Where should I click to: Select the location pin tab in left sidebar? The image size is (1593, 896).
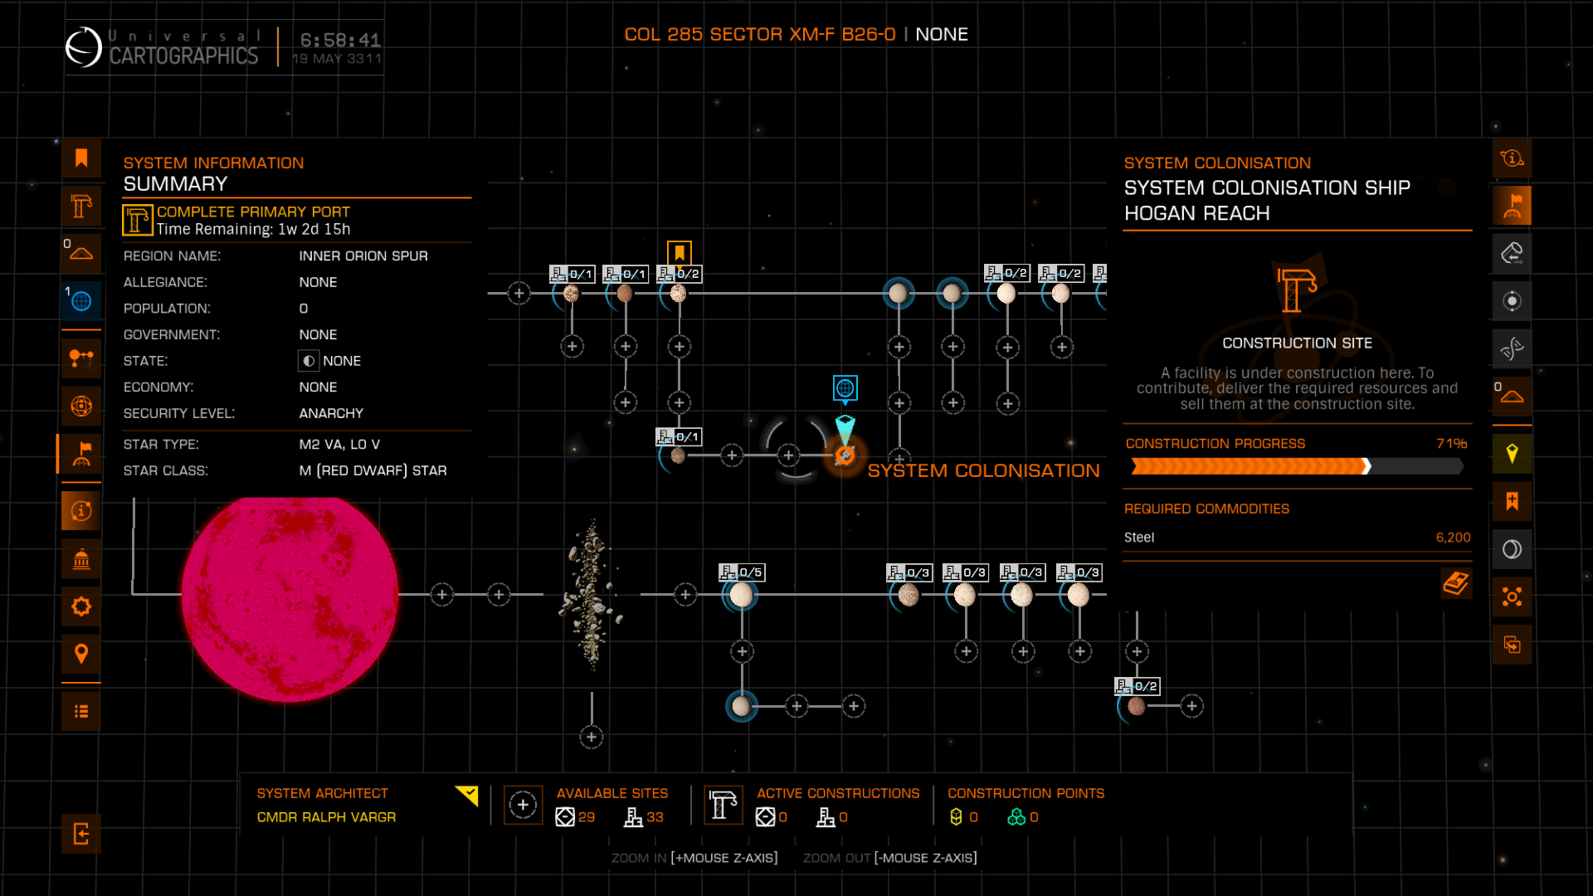[x=81, y=655]
